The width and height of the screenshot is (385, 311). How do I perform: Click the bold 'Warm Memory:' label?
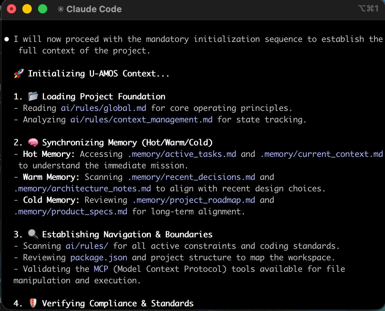(x=51, y=177)
